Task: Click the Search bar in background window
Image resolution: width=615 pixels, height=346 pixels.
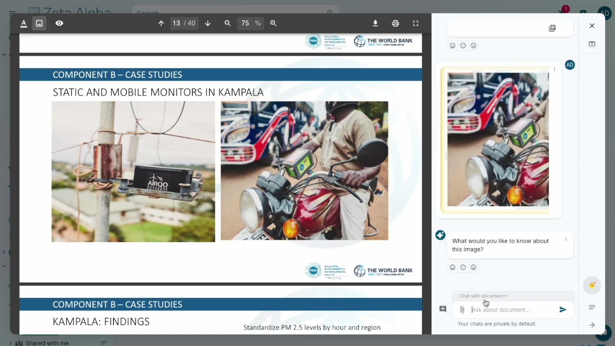Action: coord(235,12)
